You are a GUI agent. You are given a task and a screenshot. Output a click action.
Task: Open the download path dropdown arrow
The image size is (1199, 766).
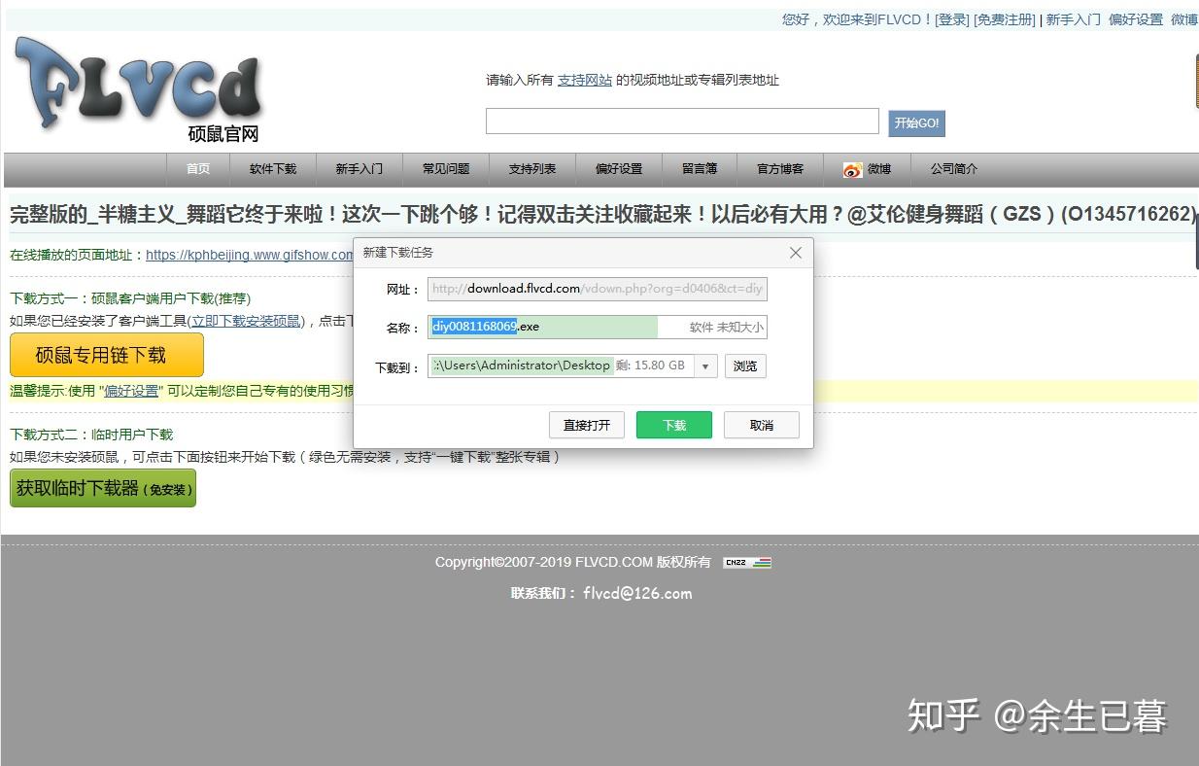point(706,366)
